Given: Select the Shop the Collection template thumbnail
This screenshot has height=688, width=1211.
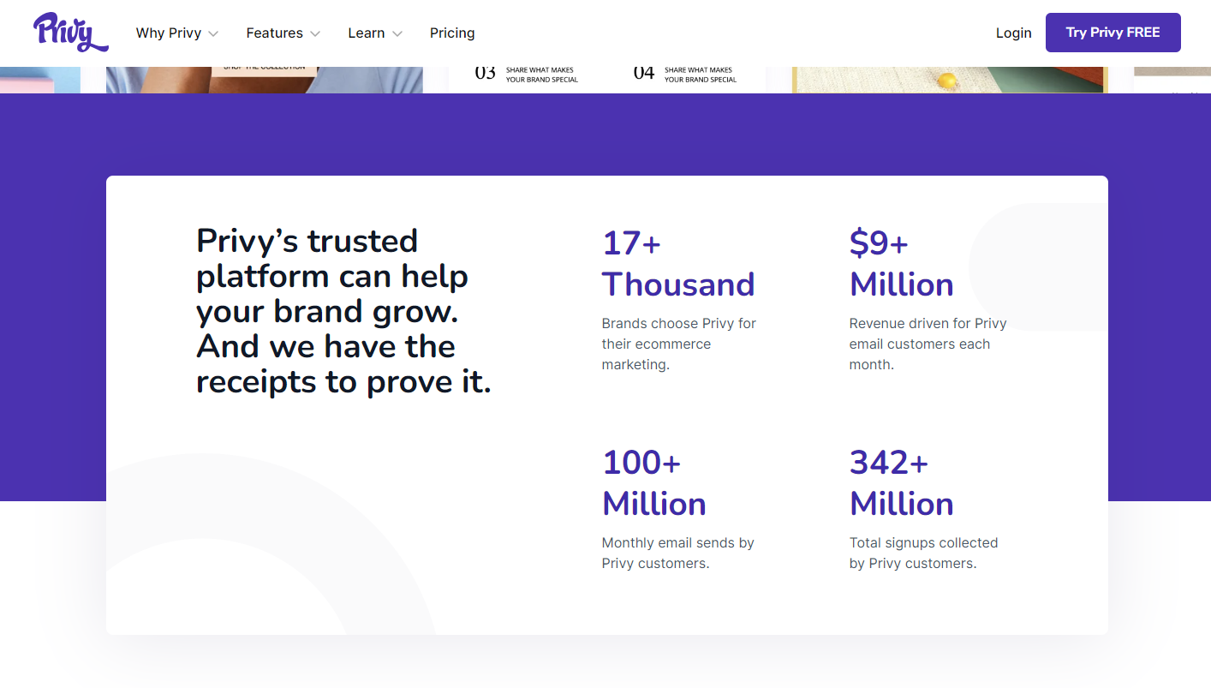Looking at the screenshot, I should [x=264, y=79].
